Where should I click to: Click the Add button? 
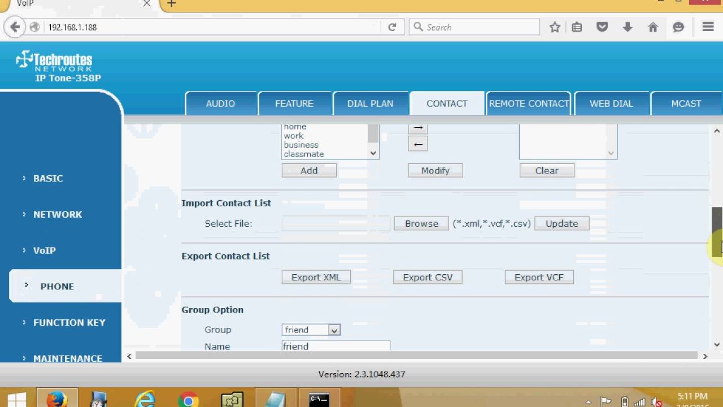pos(309,170)
